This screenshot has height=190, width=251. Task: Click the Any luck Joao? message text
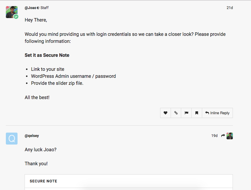click(41, 149)
